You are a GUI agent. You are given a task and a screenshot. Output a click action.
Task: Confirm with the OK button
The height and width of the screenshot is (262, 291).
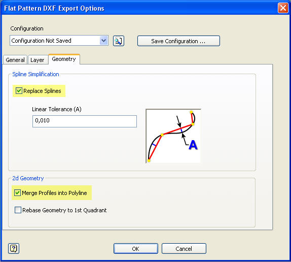point(136,249)
